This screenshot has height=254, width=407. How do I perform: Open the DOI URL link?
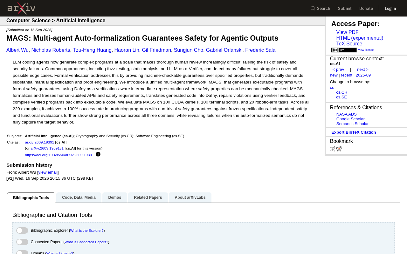pos(59,155)
